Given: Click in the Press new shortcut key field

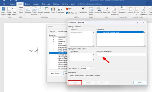Looking at the screenshot, I should pyautogui.click(x=121, y=55).
